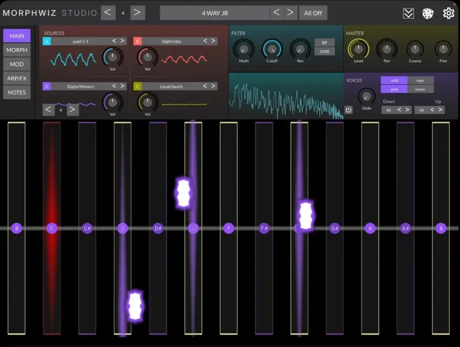Click the Cutoff filter knob

click(x=272, y=48)
